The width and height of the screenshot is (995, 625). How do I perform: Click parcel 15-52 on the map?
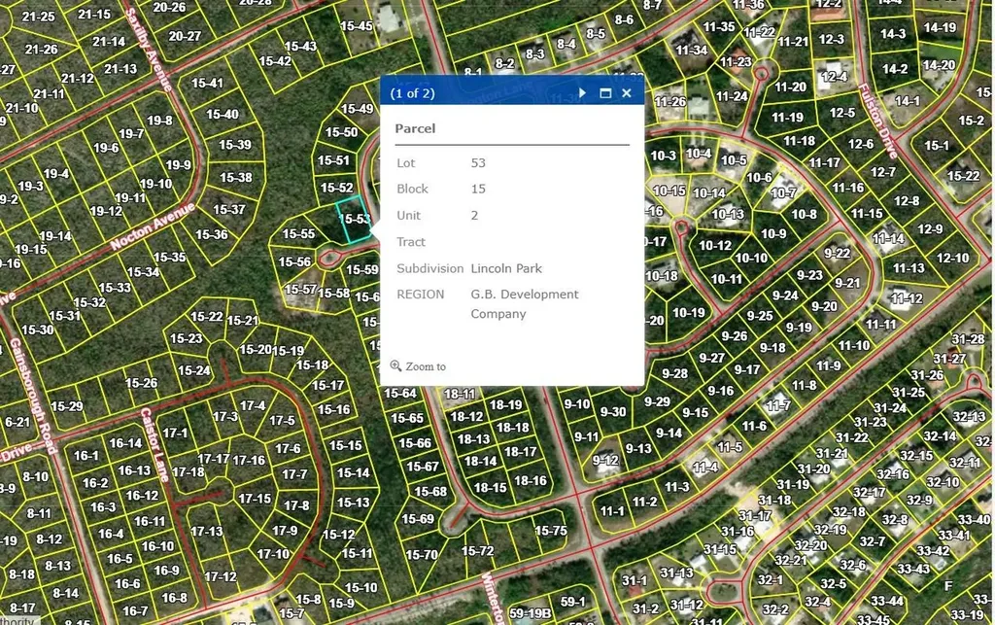pyautogui.click(x=336, y=188)
